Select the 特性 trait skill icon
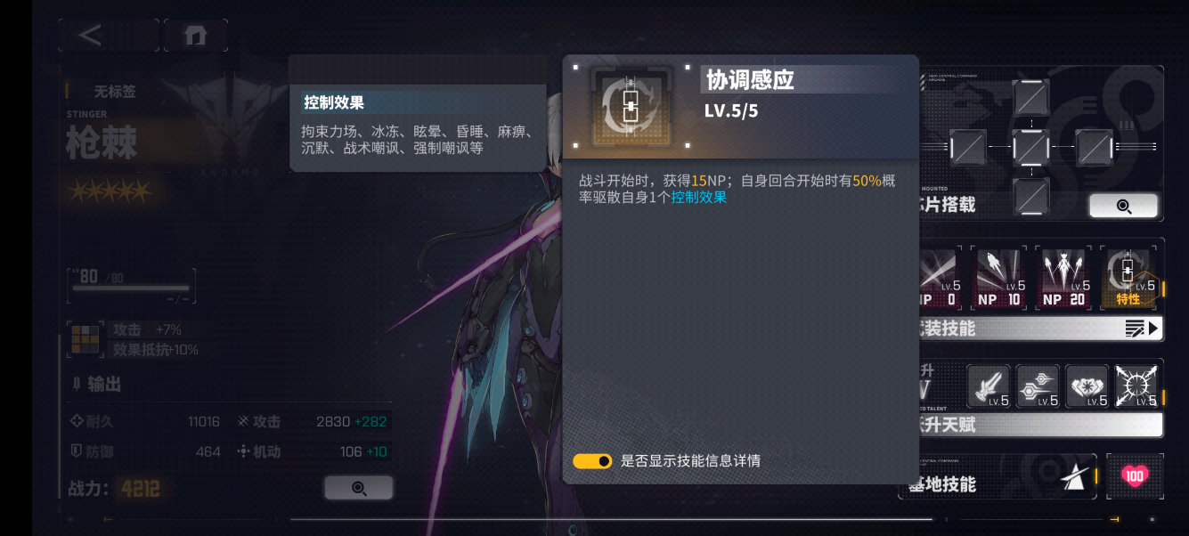The image size is (1189, 536). click(x=1128, y=278)
